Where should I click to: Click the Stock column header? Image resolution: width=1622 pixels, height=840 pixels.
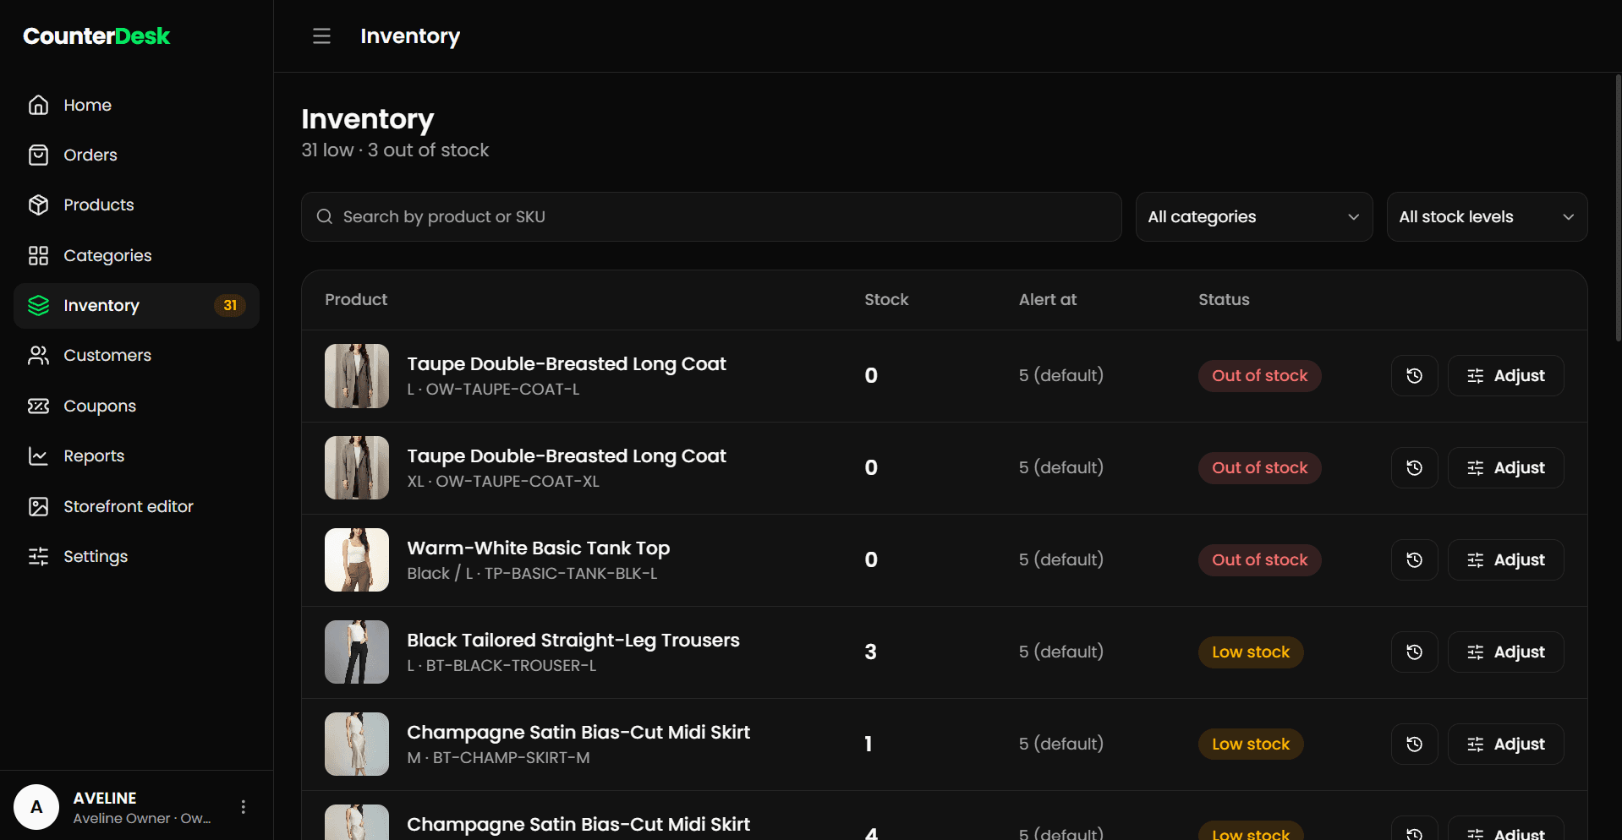pyautogui.click(x=886, y=300)
